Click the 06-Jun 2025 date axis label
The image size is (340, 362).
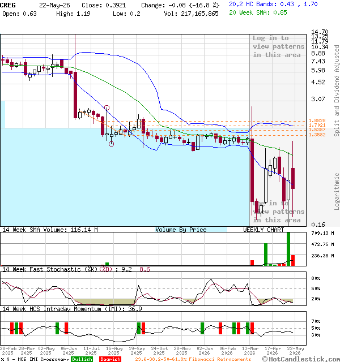[x=69, y=351]
